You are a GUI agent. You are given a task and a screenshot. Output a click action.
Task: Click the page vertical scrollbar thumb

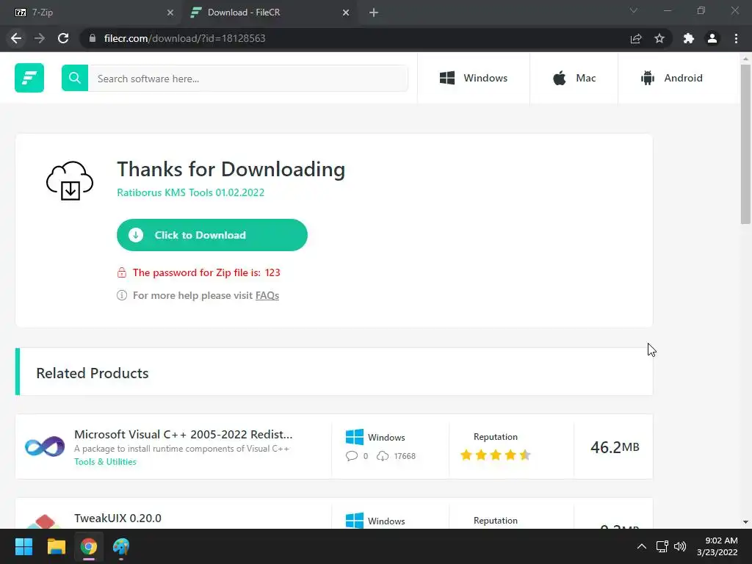(745, 144)
